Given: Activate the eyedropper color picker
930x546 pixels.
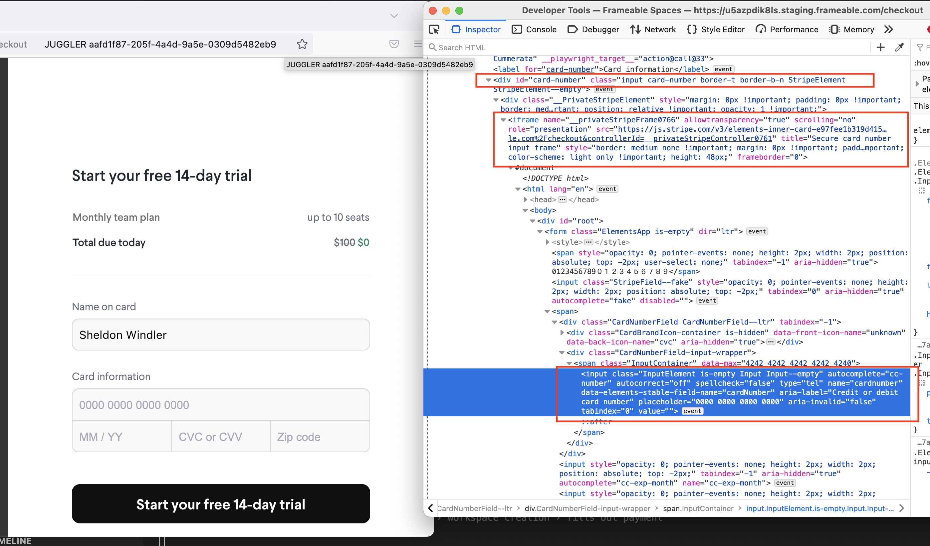Looking at the screenshot, I should (899, 47).
